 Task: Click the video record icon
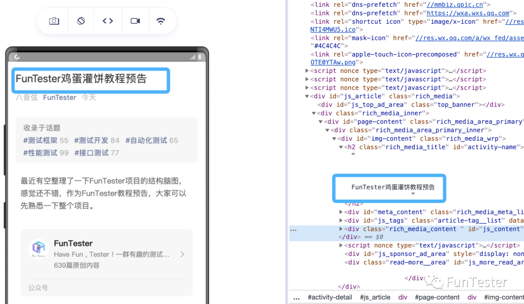(135, 21)
